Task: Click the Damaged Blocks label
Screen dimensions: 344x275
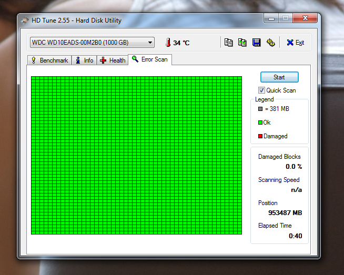Action: point(279,157)
